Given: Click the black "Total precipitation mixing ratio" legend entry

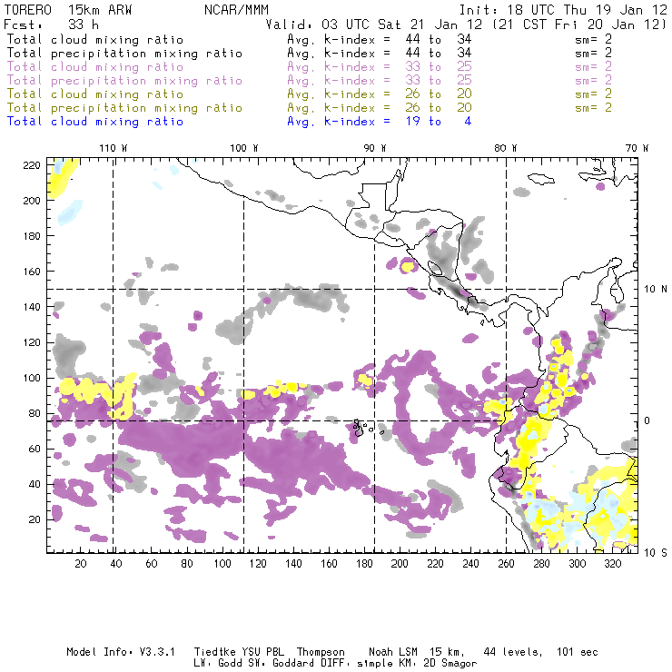Looking at the screenshot, I should (x=124, y=54).
